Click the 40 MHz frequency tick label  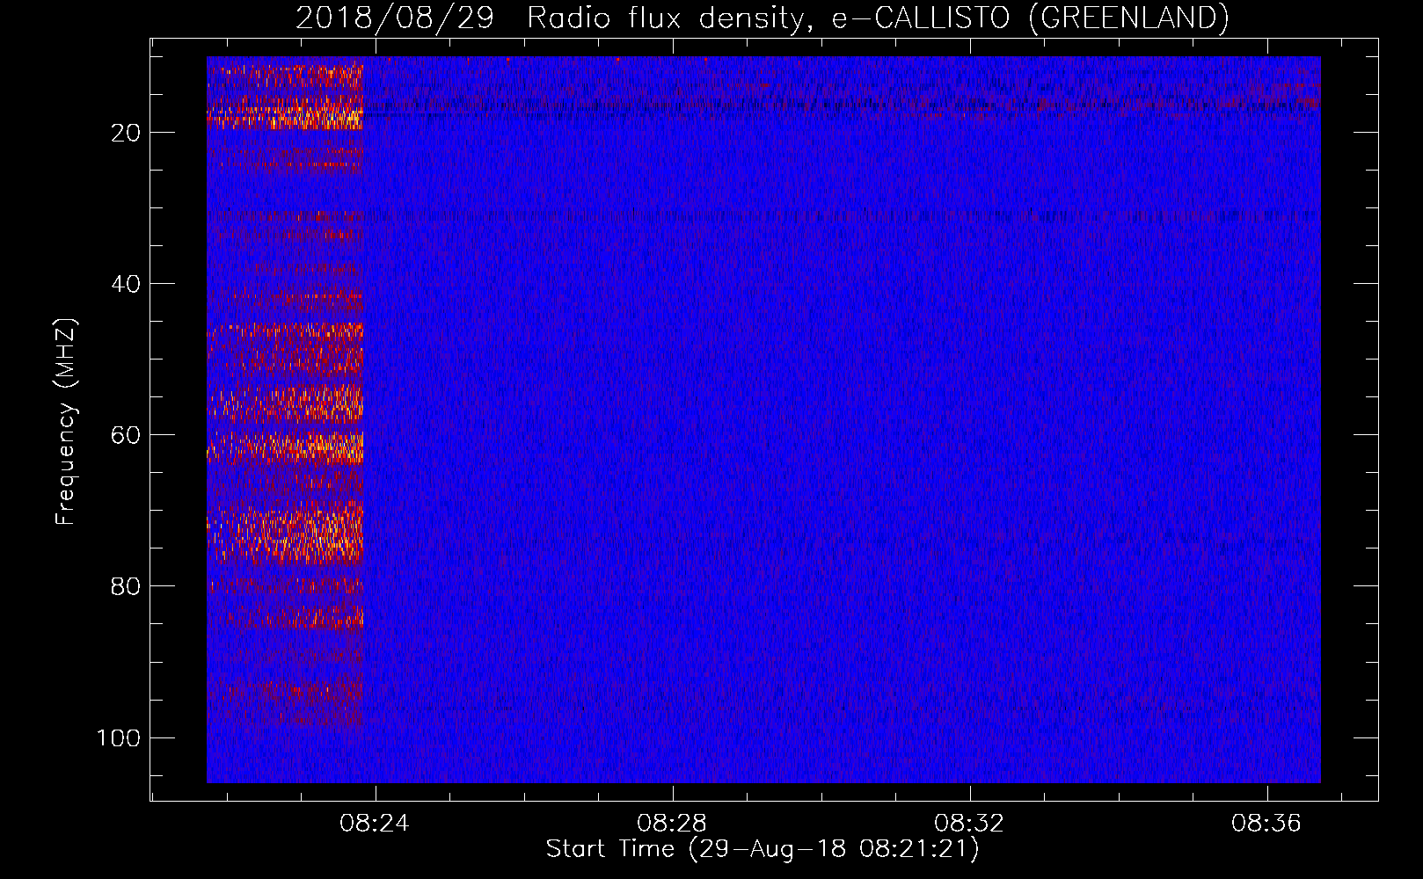126,284
